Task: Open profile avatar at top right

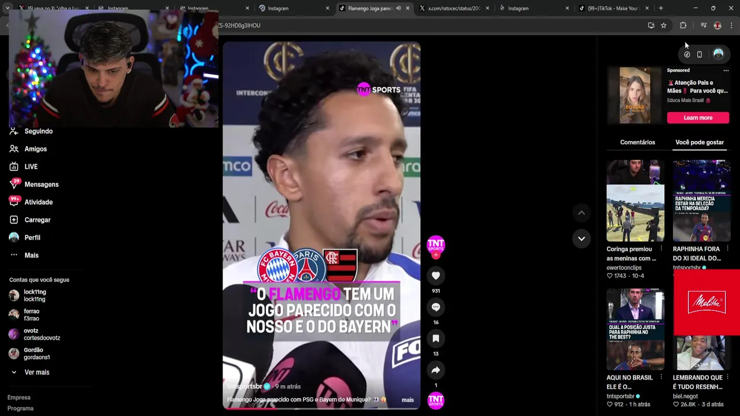Action: pyautogui.click(x=718, y=54)
